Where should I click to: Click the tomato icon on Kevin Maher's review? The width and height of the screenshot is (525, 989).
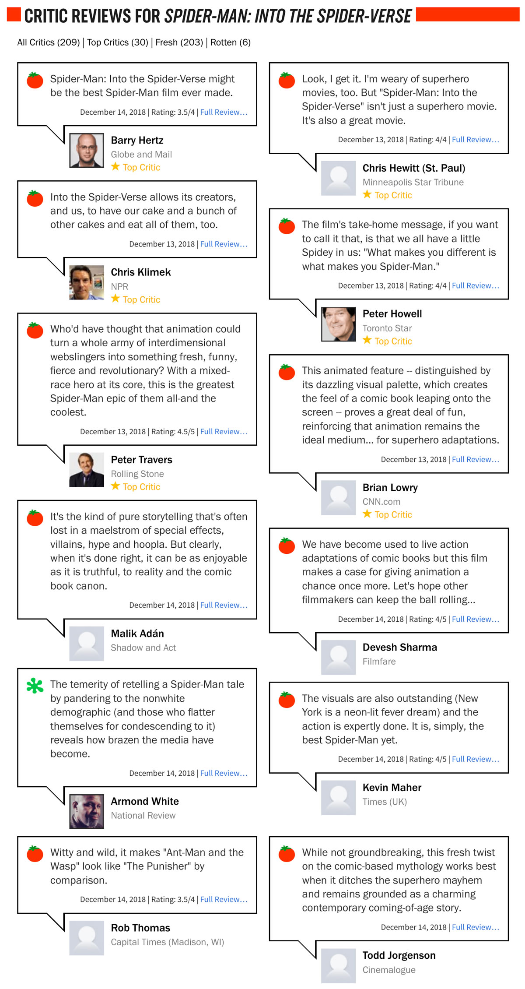287,700
